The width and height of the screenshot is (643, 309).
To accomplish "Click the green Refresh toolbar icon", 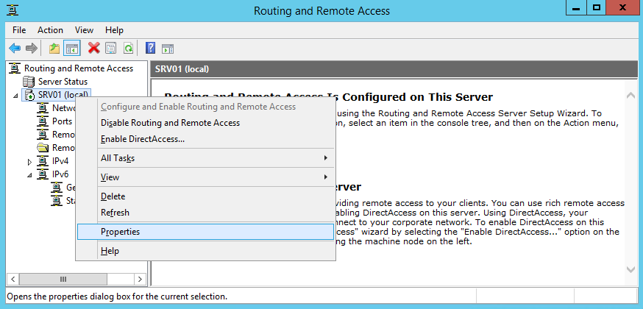I will (129, 49).
